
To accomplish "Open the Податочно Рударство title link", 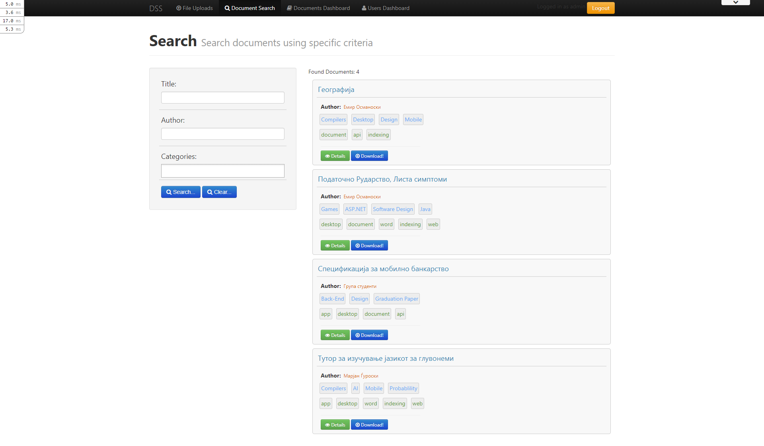I will point(382,179).
